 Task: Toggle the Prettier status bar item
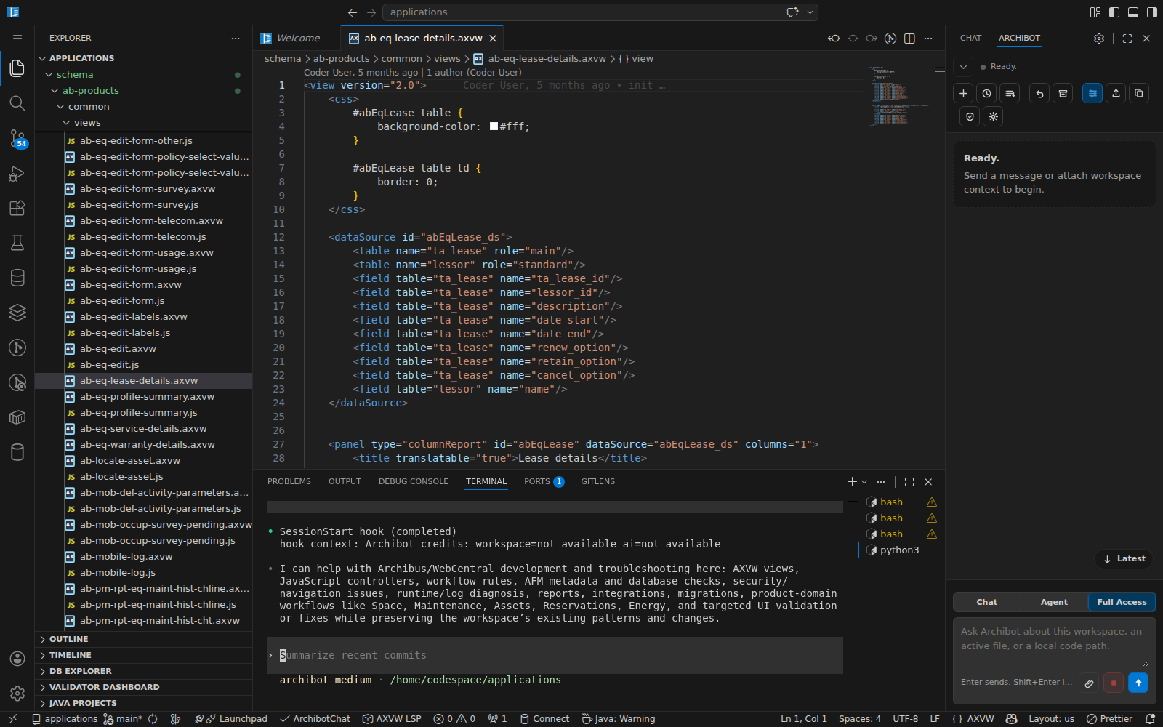pos(1109,719)
